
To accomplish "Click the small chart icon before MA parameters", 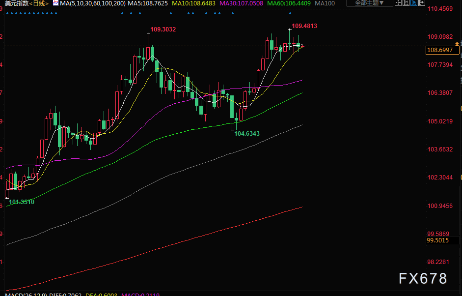I will (x=55, y=3).
